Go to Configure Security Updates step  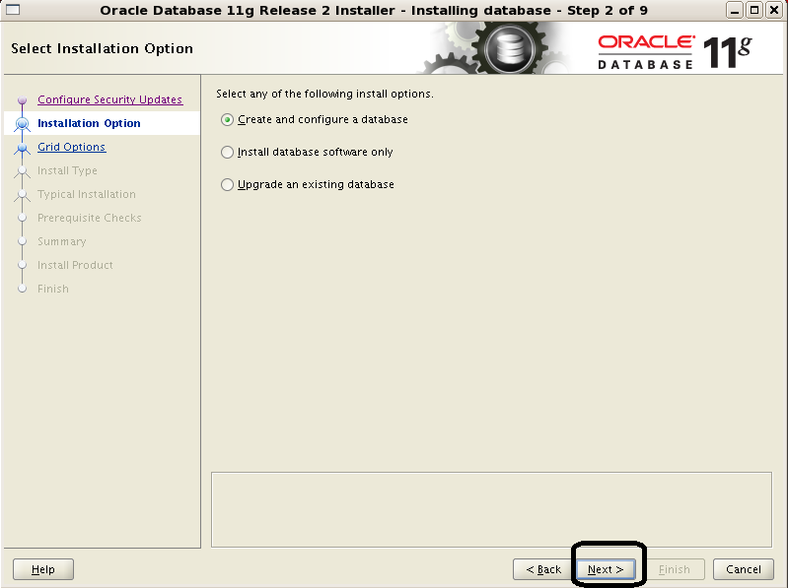click(x=109, y=99)
